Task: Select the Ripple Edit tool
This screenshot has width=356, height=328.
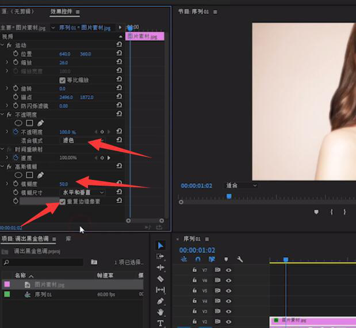Action: [160, 267]
